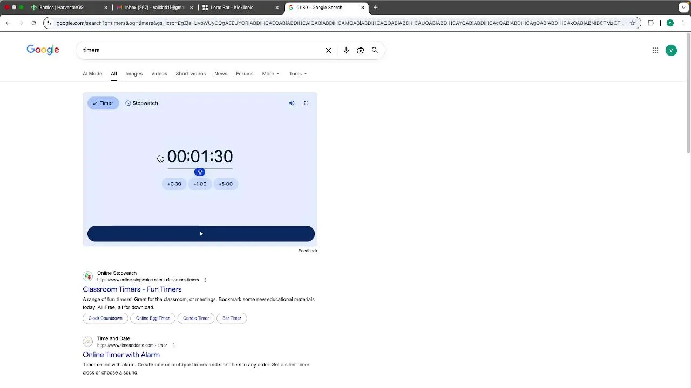Image resolution: width=691 pixels, height=388 pixels.
Task: Open Chrome profile avatar in toolbar
Action: click(670, 23)
